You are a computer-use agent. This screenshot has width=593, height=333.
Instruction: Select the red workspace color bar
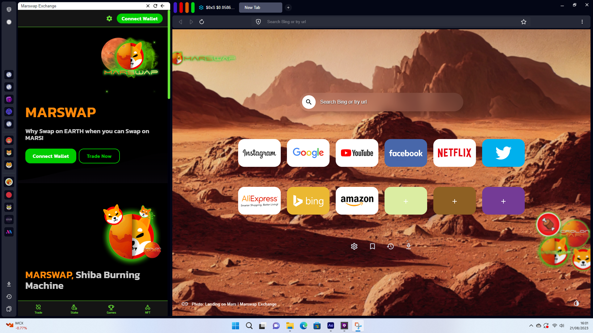181,7
